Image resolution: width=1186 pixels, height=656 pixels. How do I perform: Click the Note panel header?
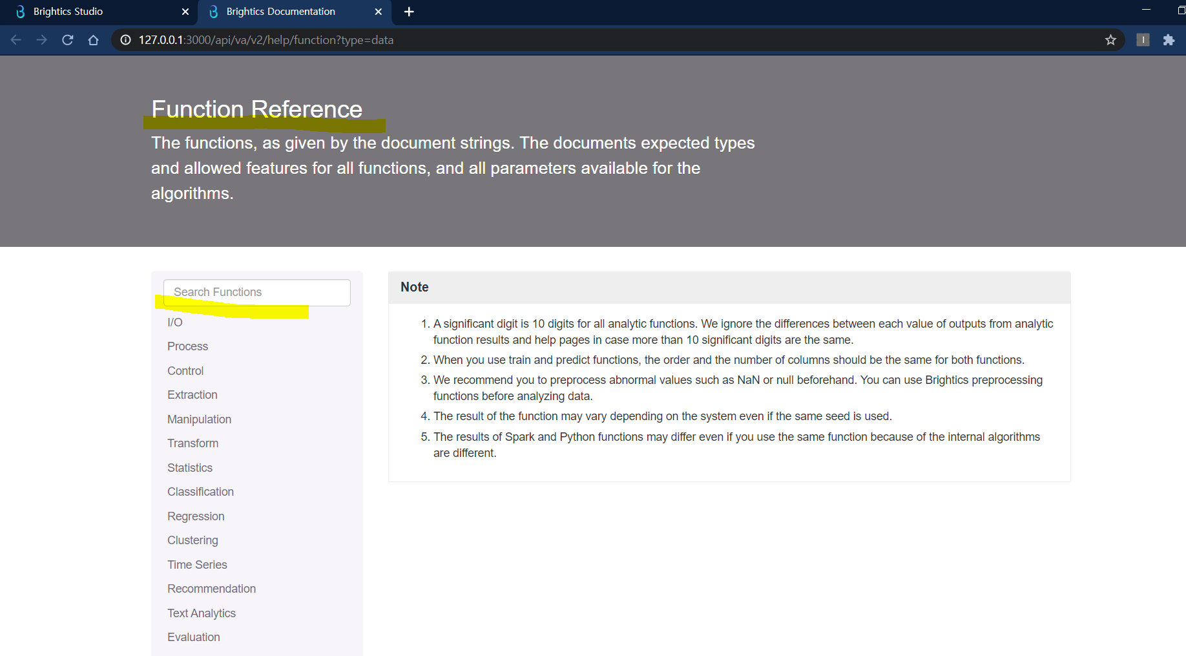click(729, 288)
